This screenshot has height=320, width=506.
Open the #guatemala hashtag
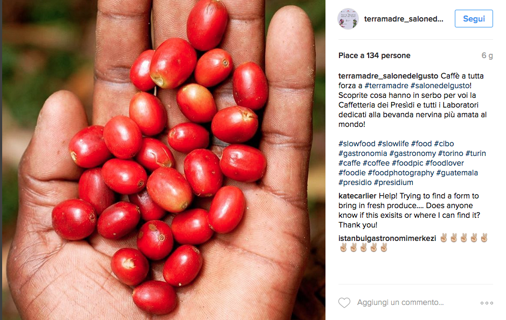point(457,173)
